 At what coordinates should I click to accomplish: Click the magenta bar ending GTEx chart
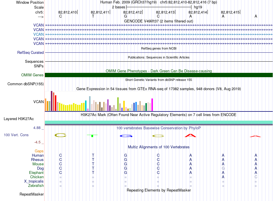(152, 105)
